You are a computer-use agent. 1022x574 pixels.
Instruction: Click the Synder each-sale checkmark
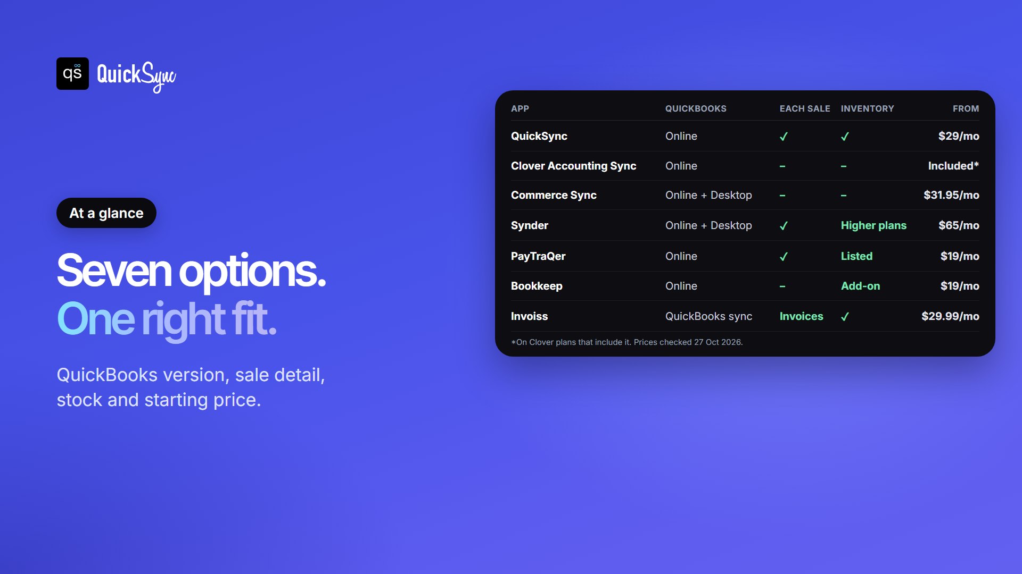784,226
